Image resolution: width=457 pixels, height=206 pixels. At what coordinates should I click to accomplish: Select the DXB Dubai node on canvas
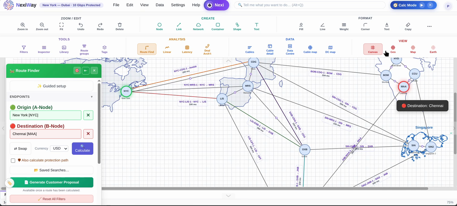click(x=305, y=149)
